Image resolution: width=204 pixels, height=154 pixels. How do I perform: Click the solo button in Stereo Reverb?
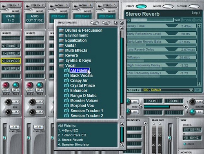click(x=198, y=20)
